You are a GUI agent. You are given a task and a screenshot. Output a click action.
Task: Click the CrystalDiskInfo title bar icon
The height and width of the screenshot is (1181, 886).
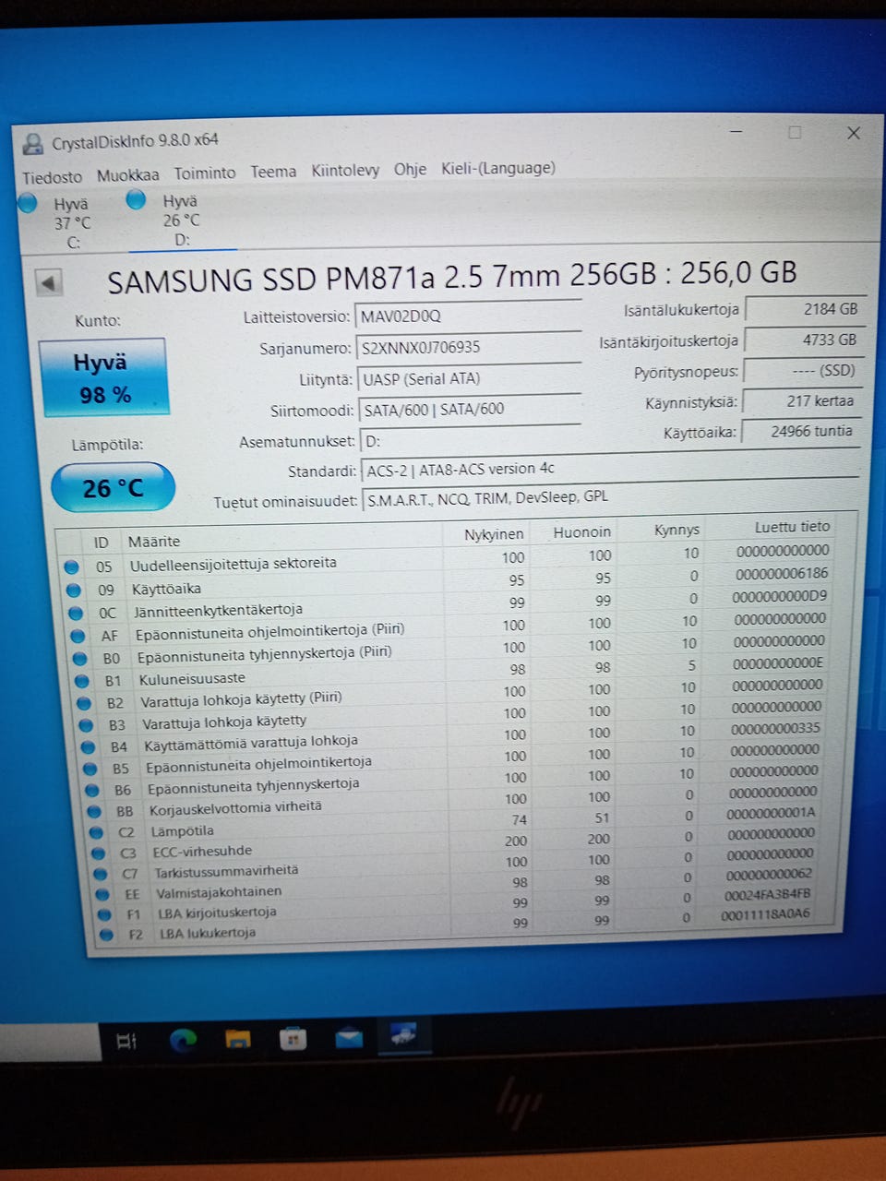pos(33,144)
